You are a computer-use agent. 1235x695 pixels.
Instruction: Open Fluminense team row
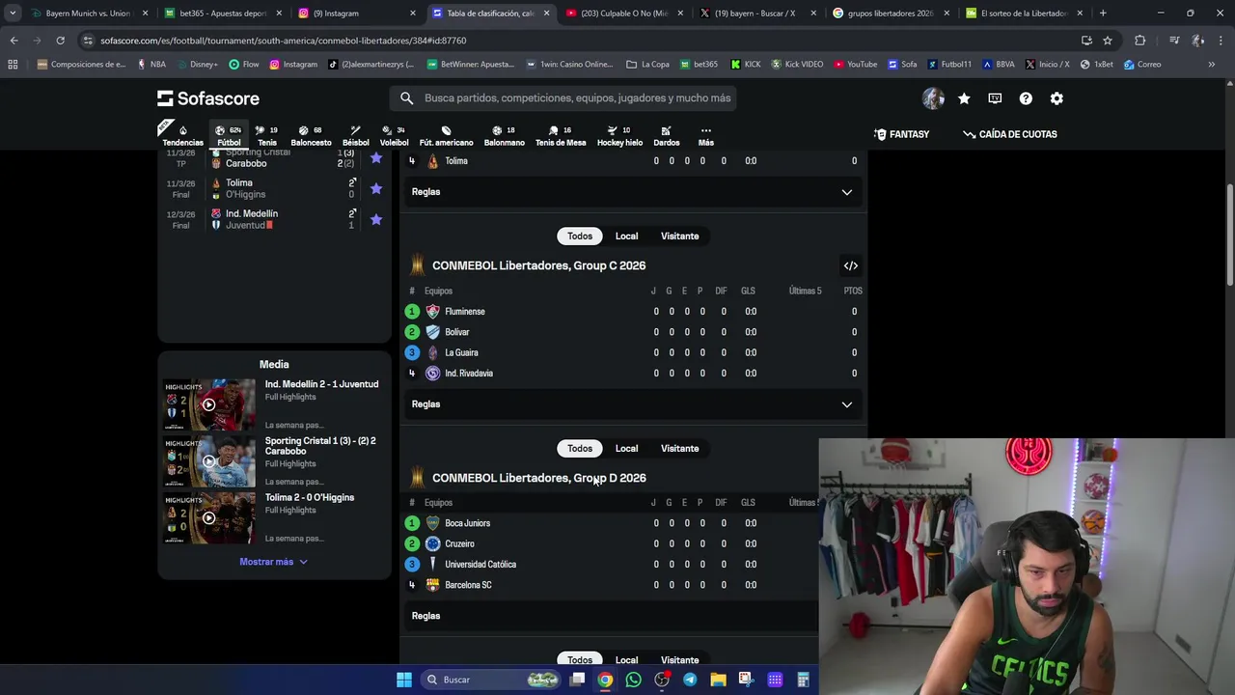pos(634,311)
